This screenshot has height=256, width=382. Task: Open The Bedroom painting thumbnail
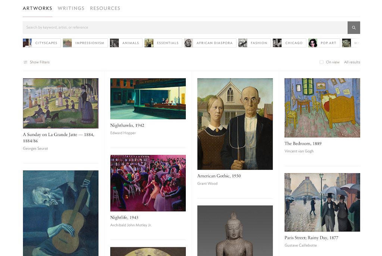coord(322,108)
